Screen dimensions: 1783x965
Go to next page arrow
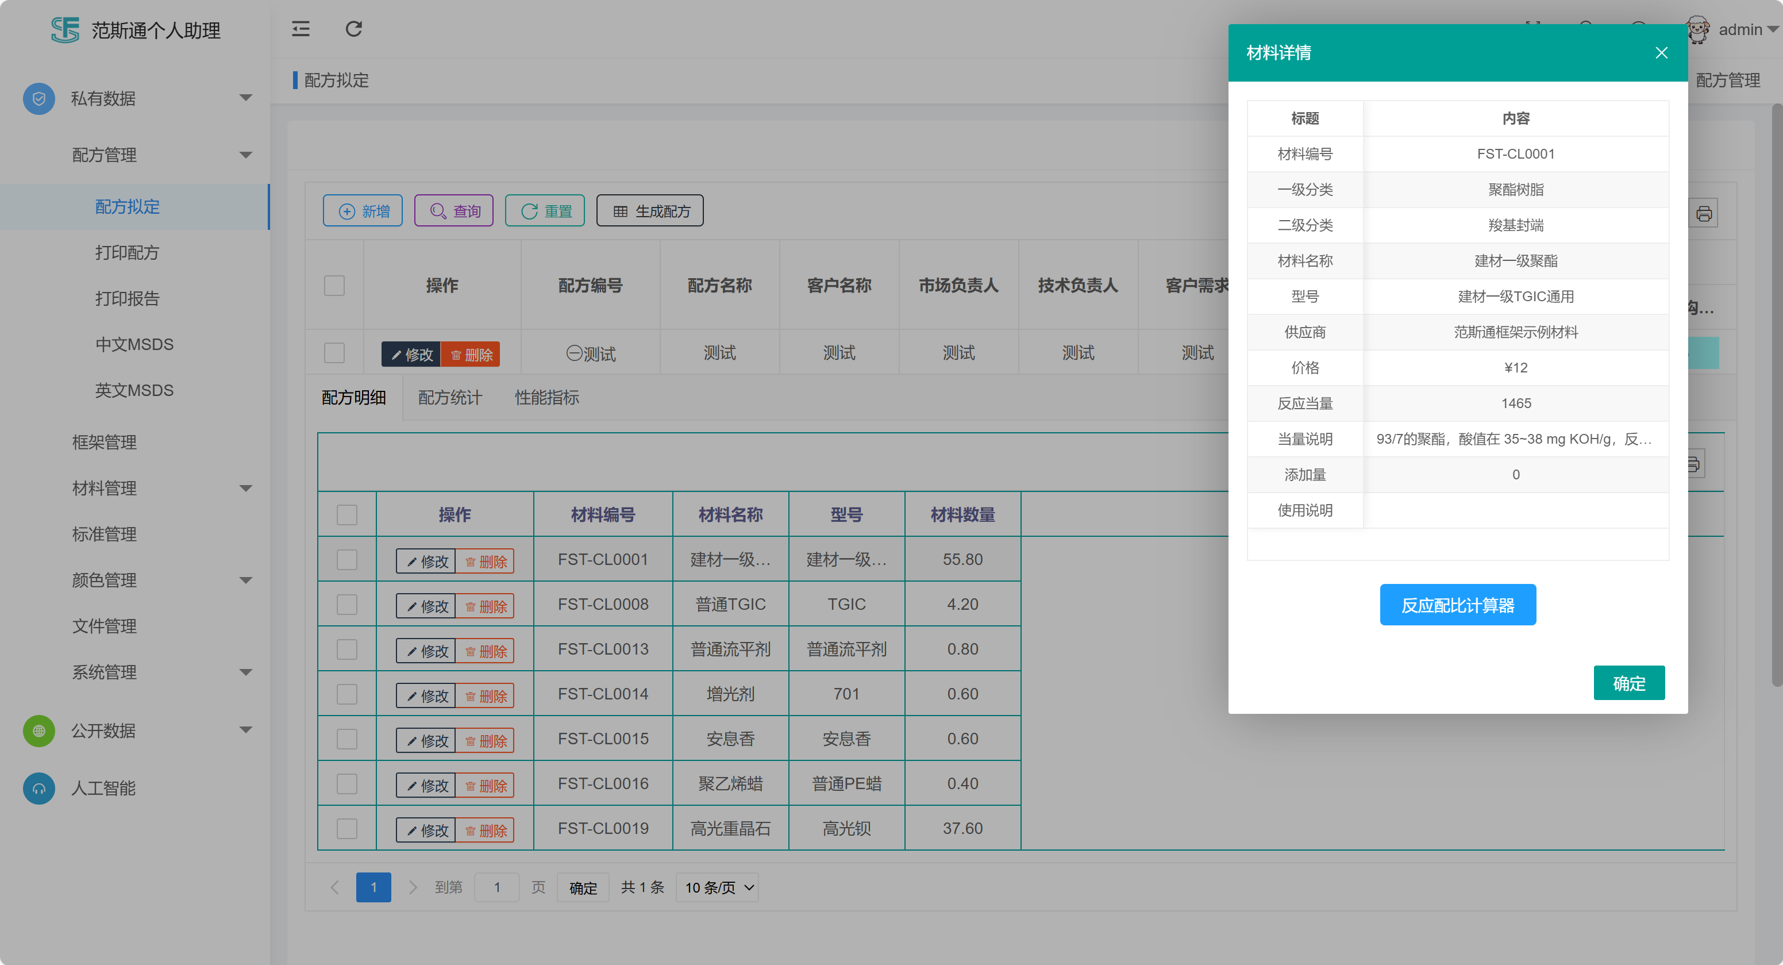(413, 887)
